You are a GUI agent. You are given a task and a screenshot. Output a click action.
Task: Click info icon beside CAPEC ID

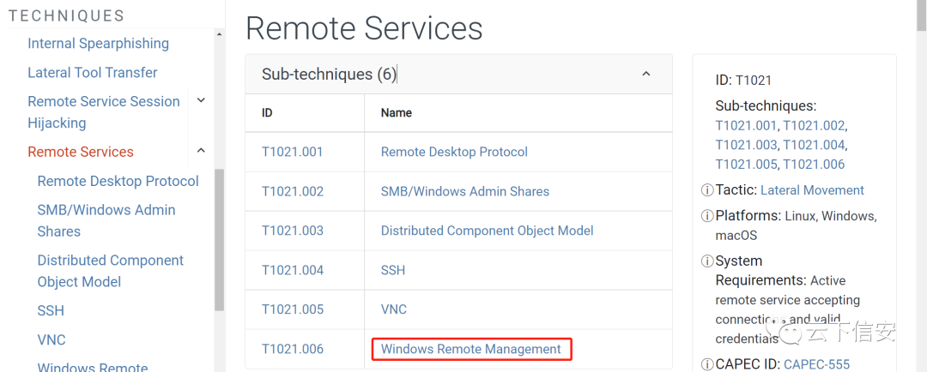(x=707, y=364)
